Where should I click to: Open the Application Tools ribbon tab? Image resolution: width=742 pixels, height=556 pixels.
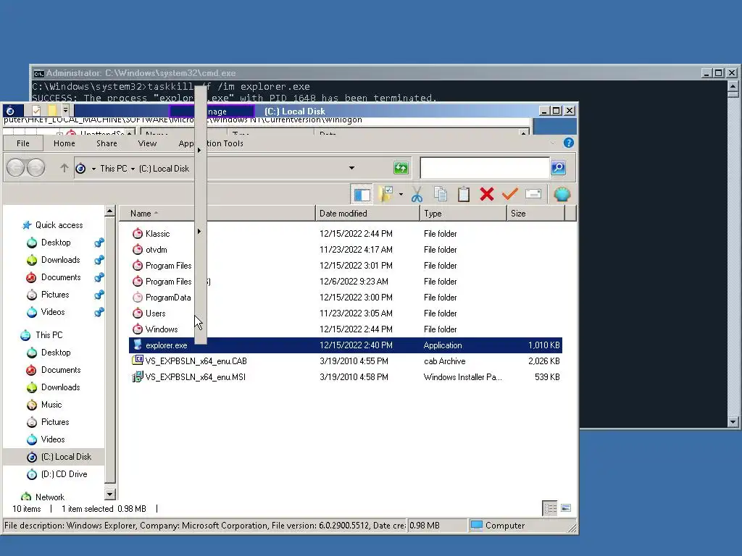[x=211, y=143]
